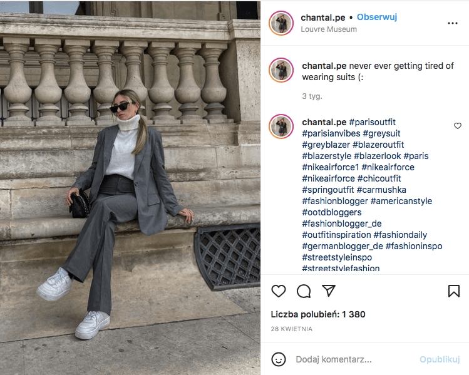This screenshot has width=469, height=375.
Task: Publish comment with Opublikuj button
Action: (440, 359)
